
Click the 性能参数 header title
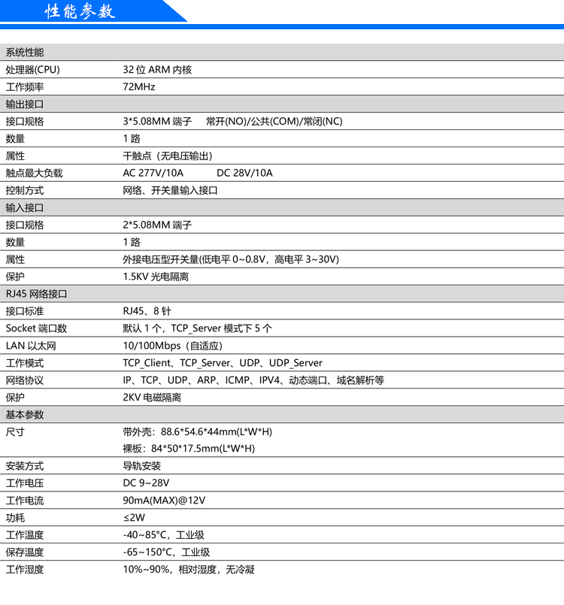(80, 11)
